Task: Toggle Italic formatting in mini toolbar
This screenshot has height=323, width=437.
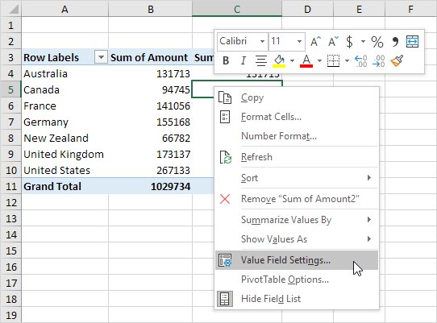Action: tap(243, 60)
